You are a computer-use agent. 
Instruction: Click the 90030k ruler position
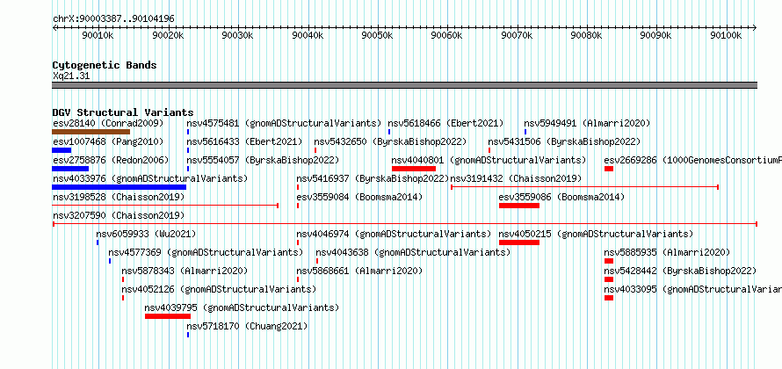[x=238, y=35]
